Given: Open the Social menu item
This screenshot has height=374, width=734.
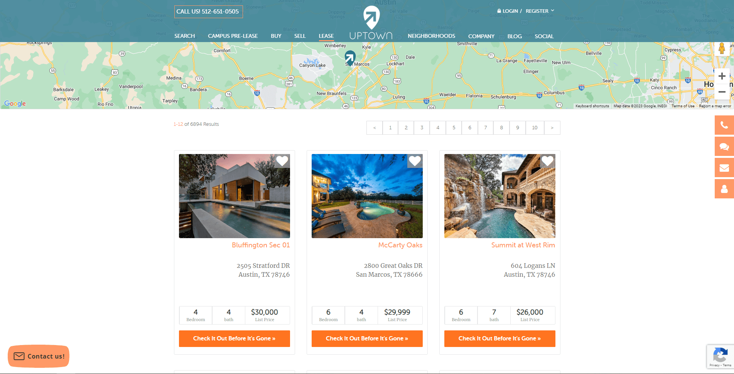Looking at the screenshot, I should (x=544, y=36).
